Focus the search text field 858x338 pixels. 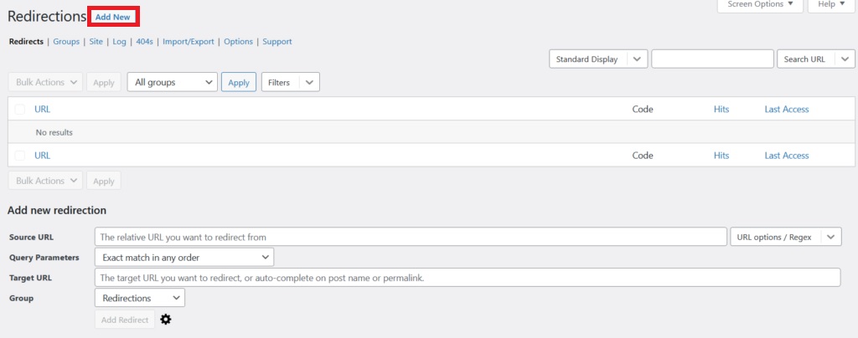click(712, 59)
